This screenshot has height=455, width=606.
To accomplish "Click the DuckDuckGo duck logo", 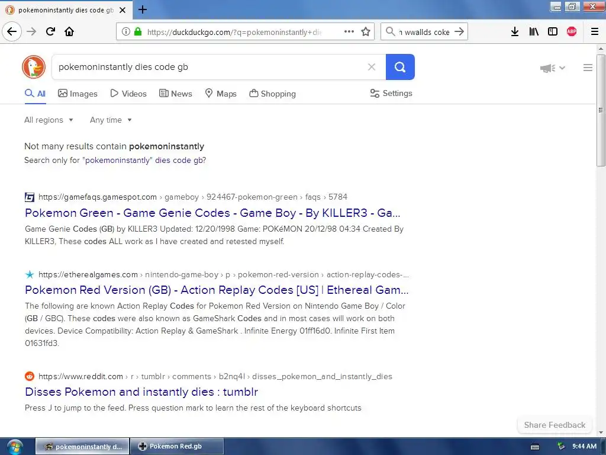I will [x=34, y=67].
